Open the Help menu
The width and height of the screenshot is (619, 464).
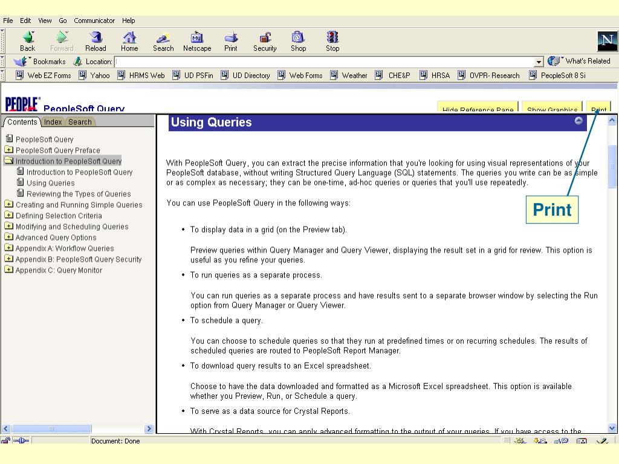128,21
